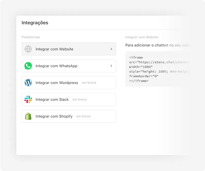Click the "Plataformas" section label
The width and height of the screenshot is (205, 171).
(x=31, y=37)
